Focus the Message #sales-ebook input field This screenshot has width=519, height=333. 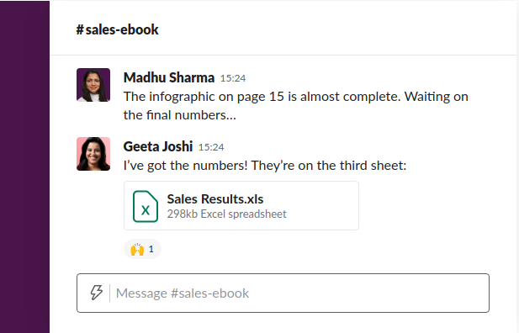tap(283, 293)
